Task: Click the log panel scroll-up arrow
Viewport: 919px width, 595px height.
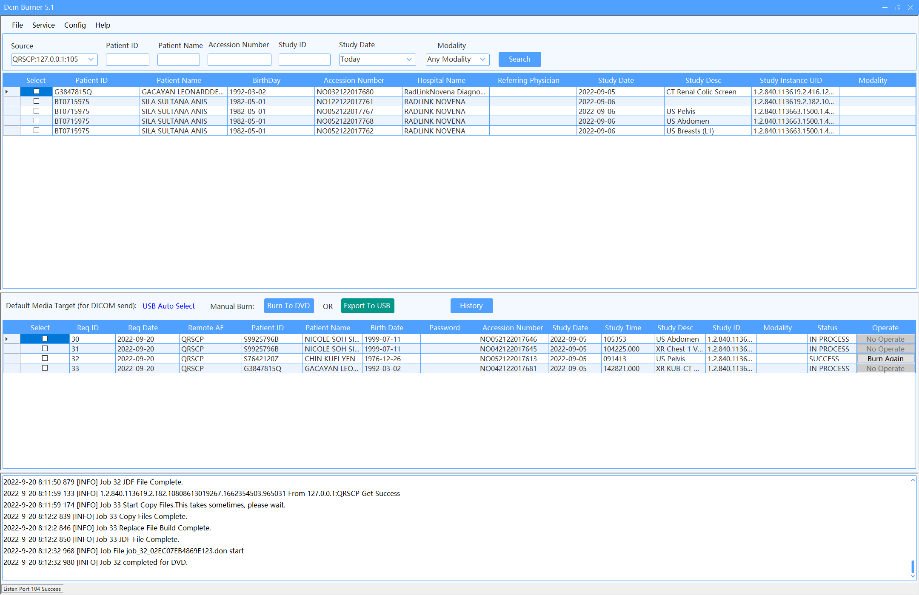Action: coord(913,480)
